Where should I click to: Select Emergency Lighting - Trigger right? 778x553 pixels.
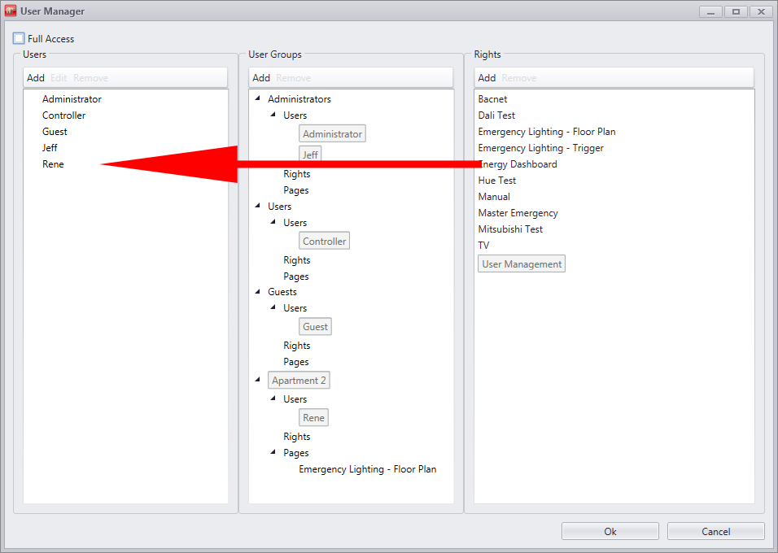pyautogui.click(x=541, y=148)
